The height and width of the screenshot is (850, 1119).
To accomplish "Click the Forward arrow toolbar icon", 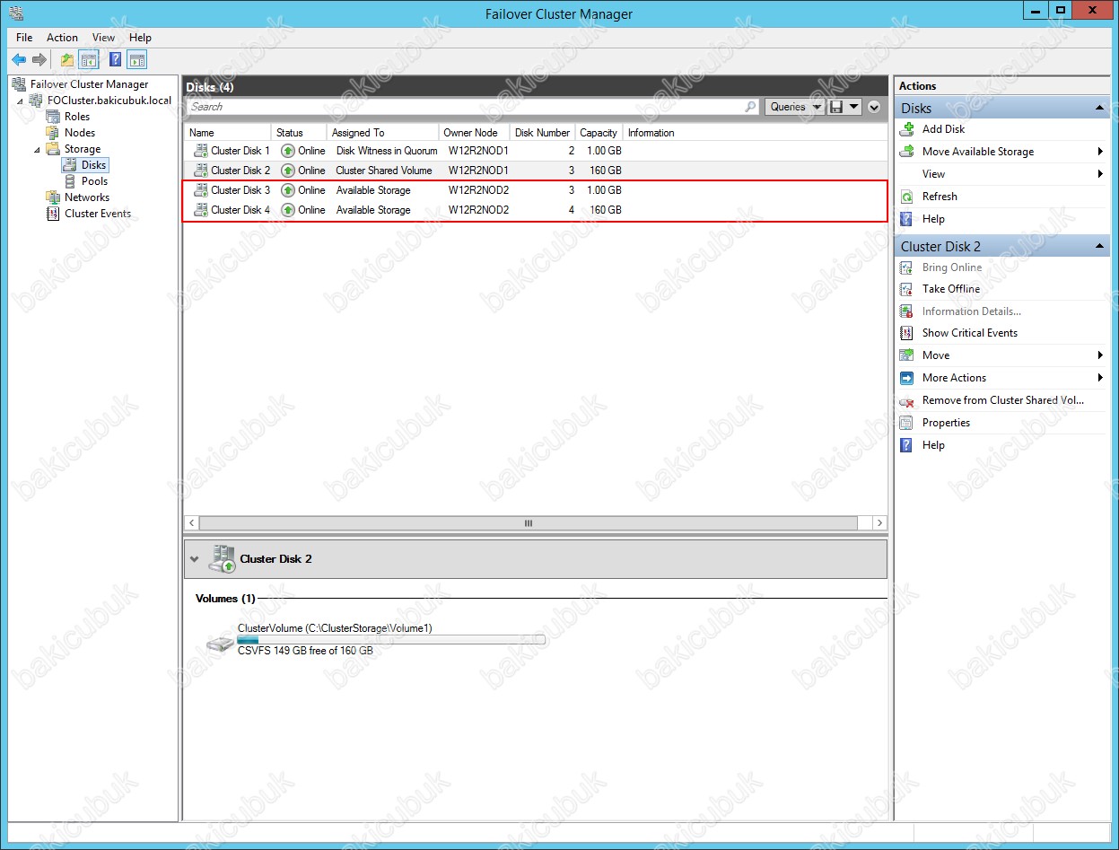I will (39, 60).
